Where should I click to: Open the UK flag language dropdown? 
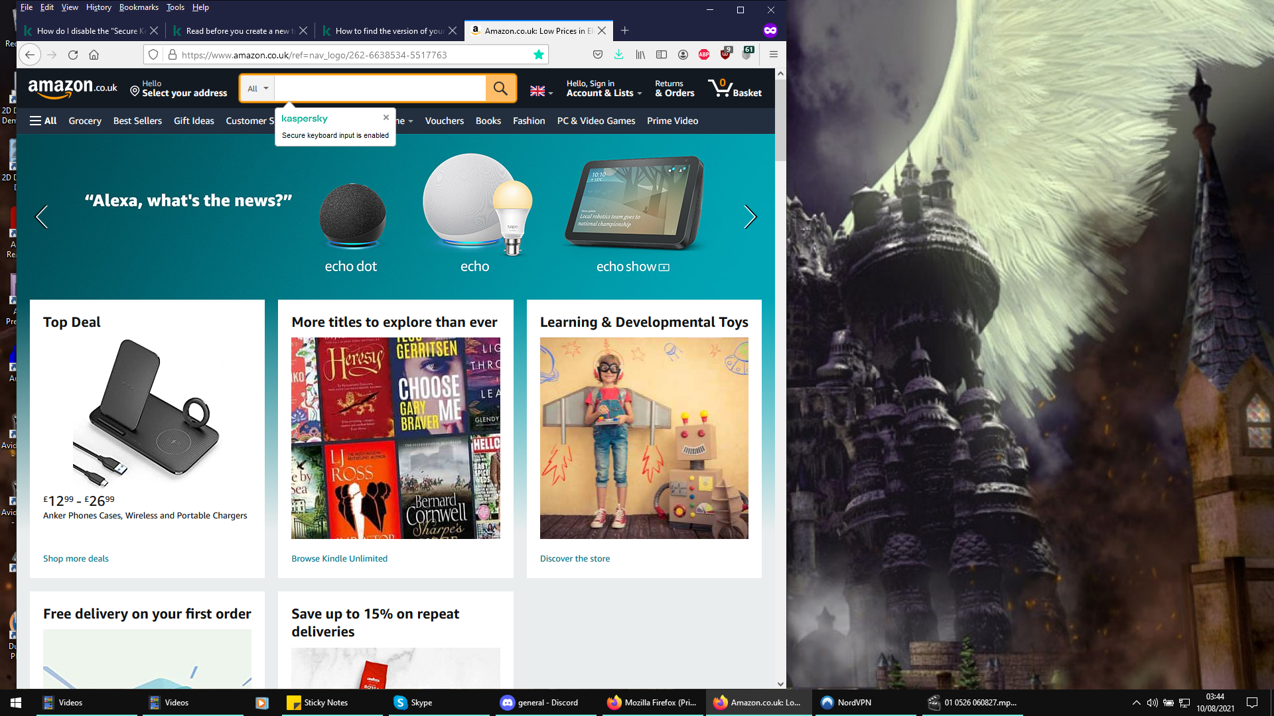point(541,91)
